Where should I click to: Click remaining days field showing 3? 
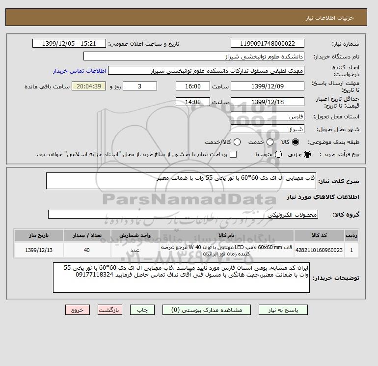click(140, 86)
